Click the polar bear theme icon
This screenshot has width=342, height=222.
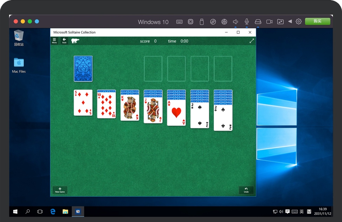click(x=75, y=41)
